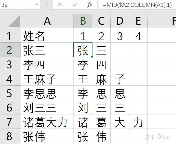Click the Cancel X icon in formula bar

point(60,5)
